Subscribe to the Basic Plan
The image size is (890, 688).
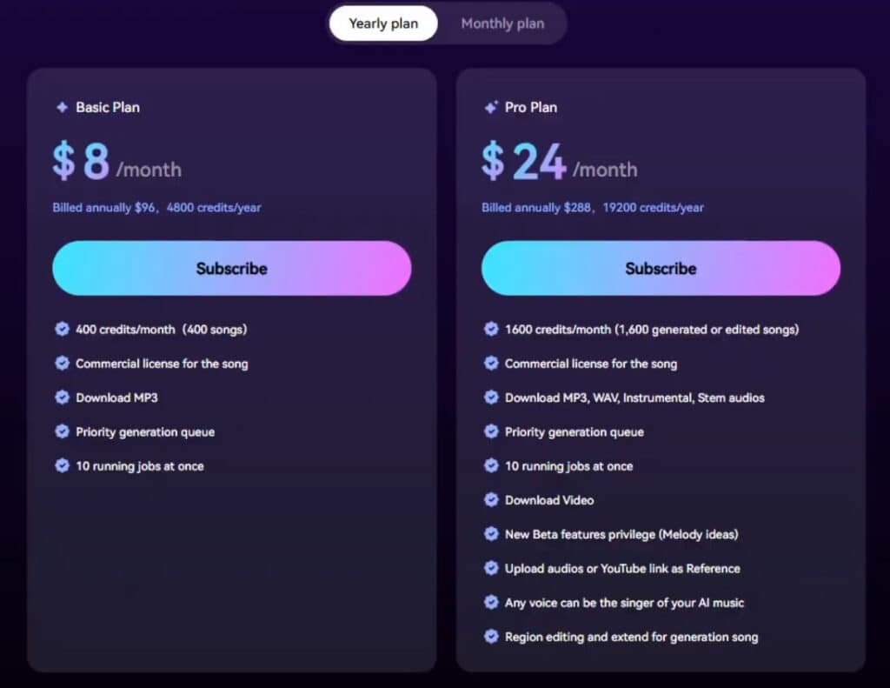231,268
